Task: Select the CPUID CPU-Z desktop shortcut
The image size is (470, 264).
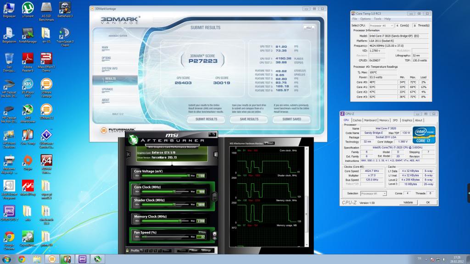Action: click(x=9, y=214)
